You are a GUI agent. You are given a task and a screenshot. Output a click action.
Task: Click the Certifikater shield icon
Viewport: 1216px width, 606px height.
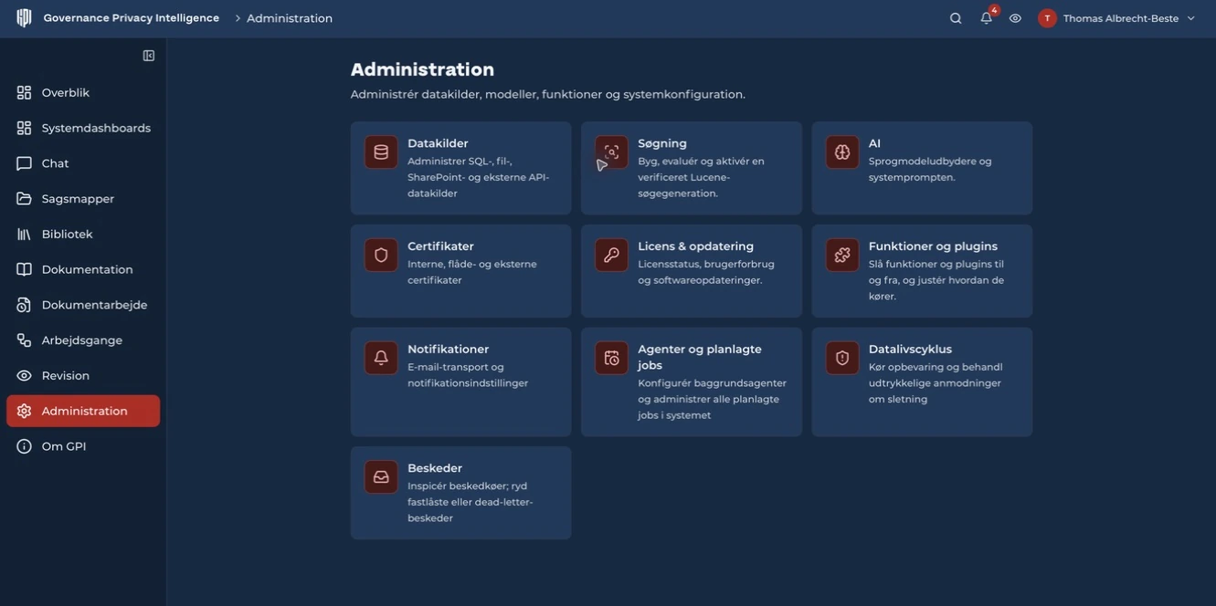tap(381, 256)
